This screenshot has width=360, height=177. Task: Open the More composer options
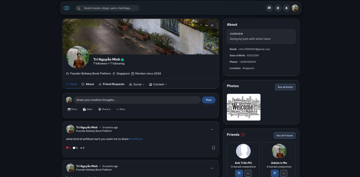pos(121,109)
